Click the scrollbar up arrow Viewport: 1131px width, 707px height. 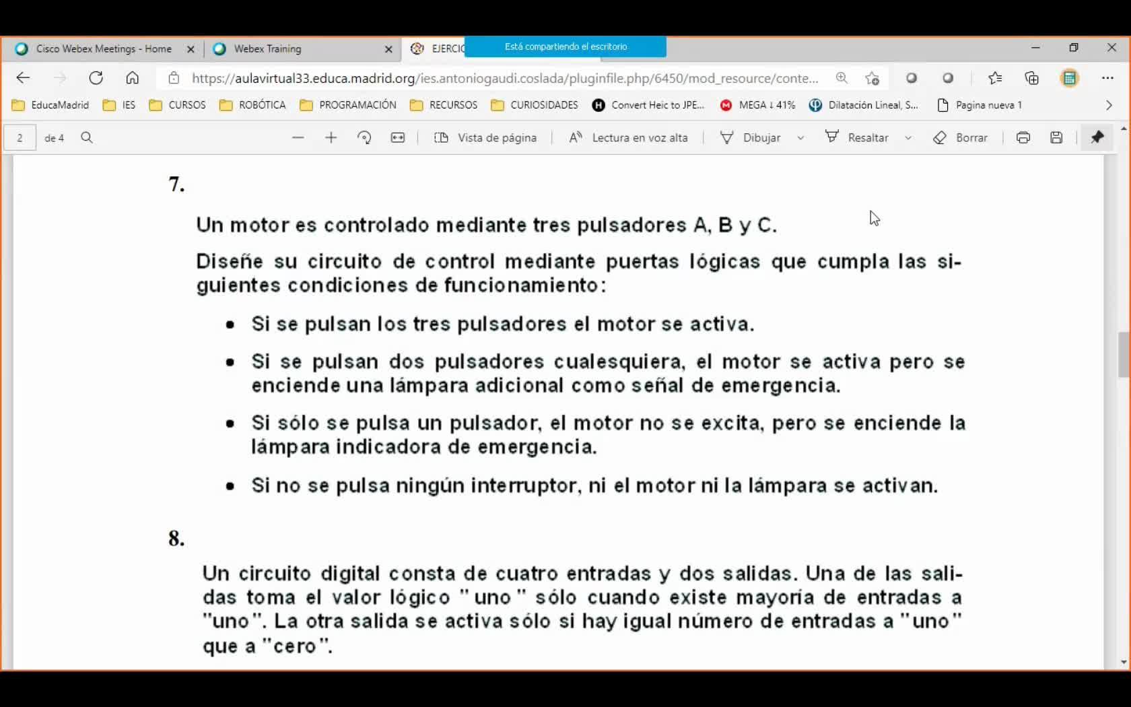click(x=1124, y=129)
